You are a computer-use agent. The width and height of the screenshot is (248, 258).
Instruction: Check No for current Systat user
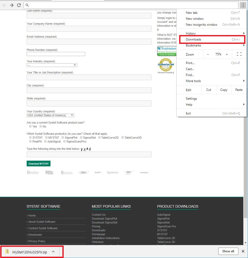41,126
